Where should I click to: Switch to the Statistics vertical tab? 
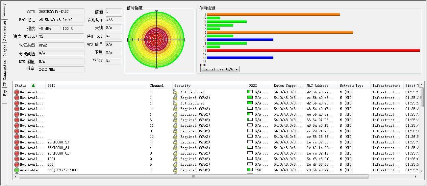coord(4,31)
